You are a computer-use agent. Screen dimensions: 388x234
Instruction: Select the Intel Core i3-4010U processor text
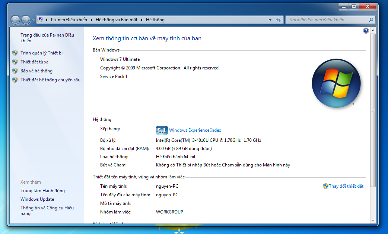pyautogui.click(x=209, y=140)
